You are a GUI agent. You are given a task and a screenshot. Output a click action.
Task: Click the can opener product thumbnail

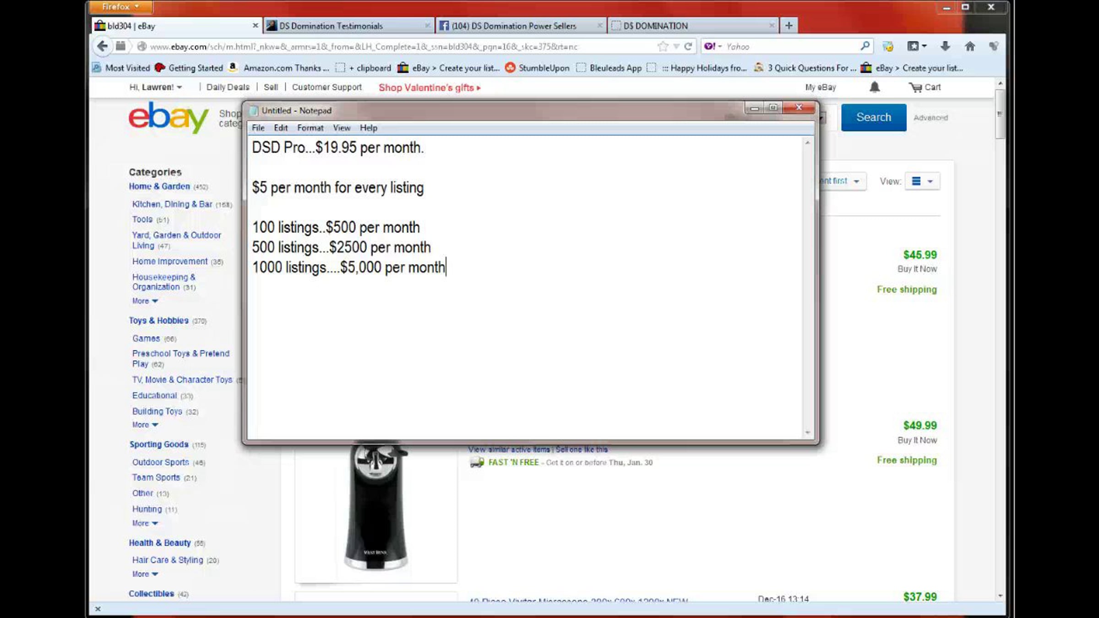(x=375, y=508)
